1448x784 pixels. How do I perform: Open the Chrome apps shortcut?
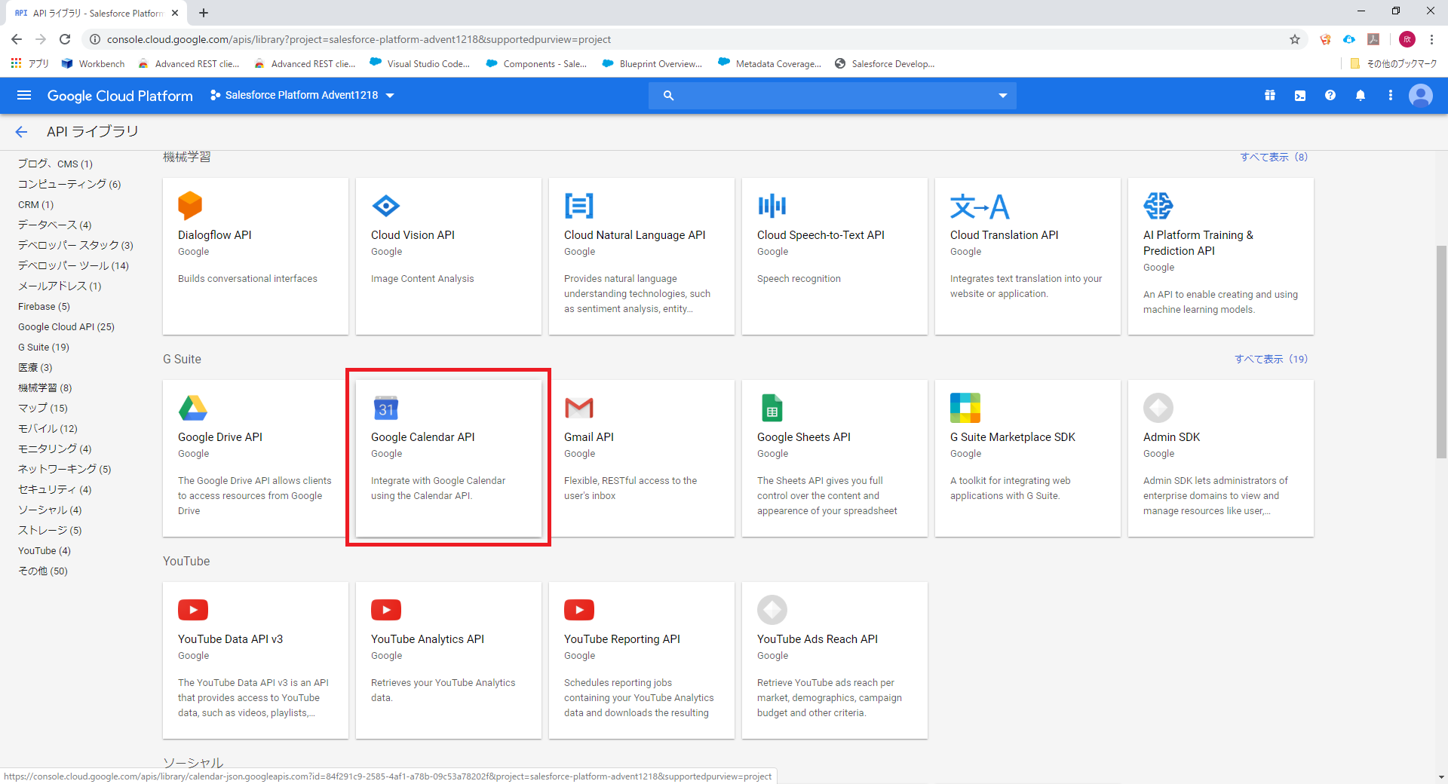coord(30,64)
